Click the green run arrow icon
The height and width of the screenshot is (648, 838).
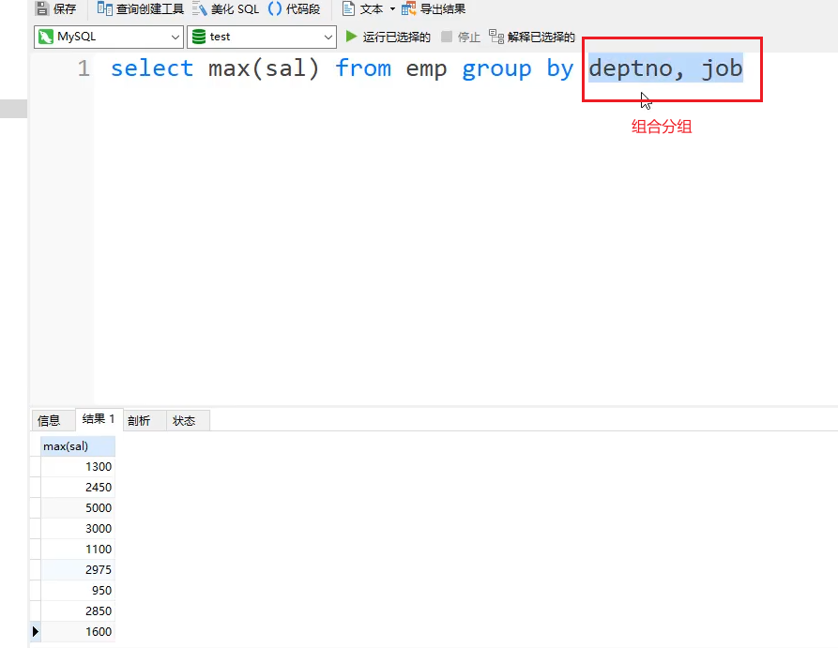coord(351,37)
